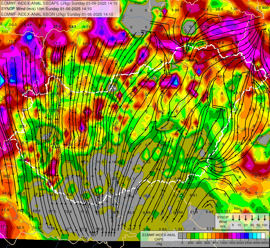Click the station value 44.3
This screenshot has height=248, width=270.
point(115,230)
